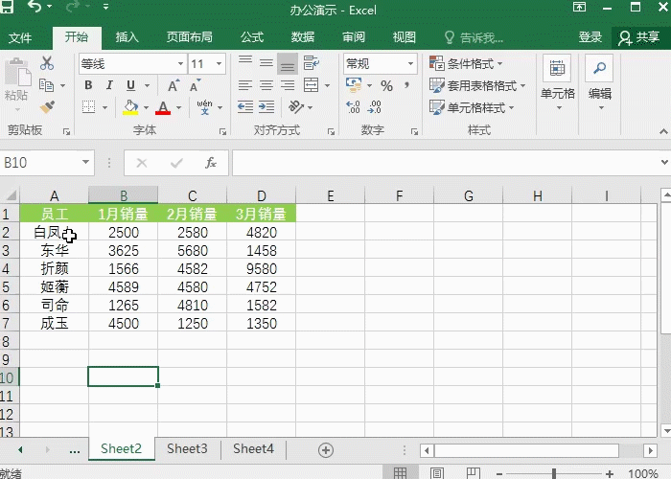Align text to middle of cell
The image size is (671, 479).
point(266,64)
